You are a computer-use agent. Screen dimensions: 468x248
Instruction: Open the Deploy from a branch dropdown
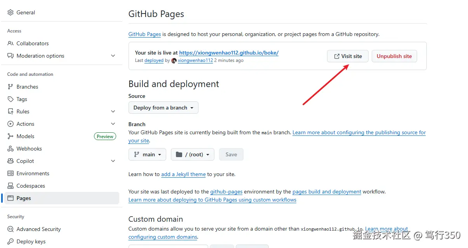(164, 108)
